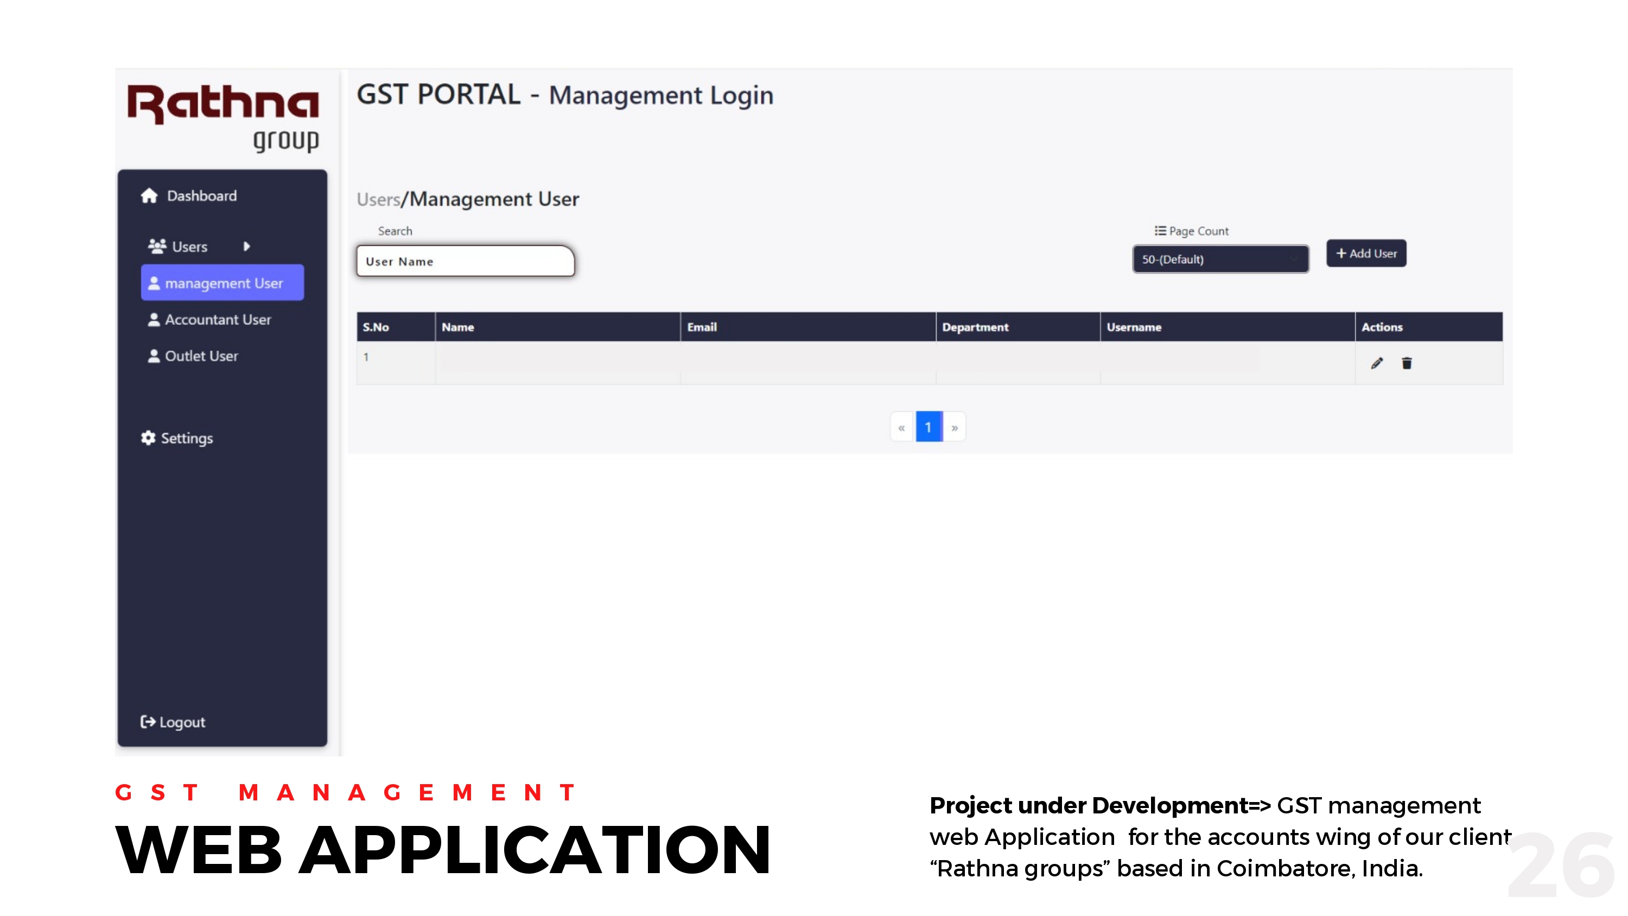The width and height of the screenshot is (1628, 916).
Task: Go to the previous page with « arrow
Action: pos(902,428)
